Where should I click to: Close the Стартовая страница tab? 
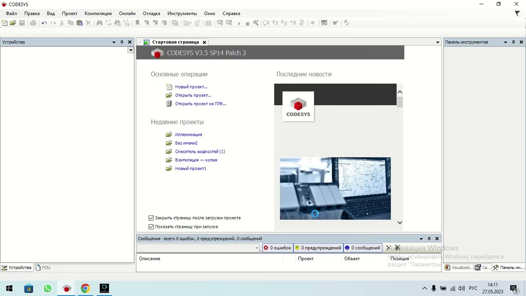click(x=204, y=42)
